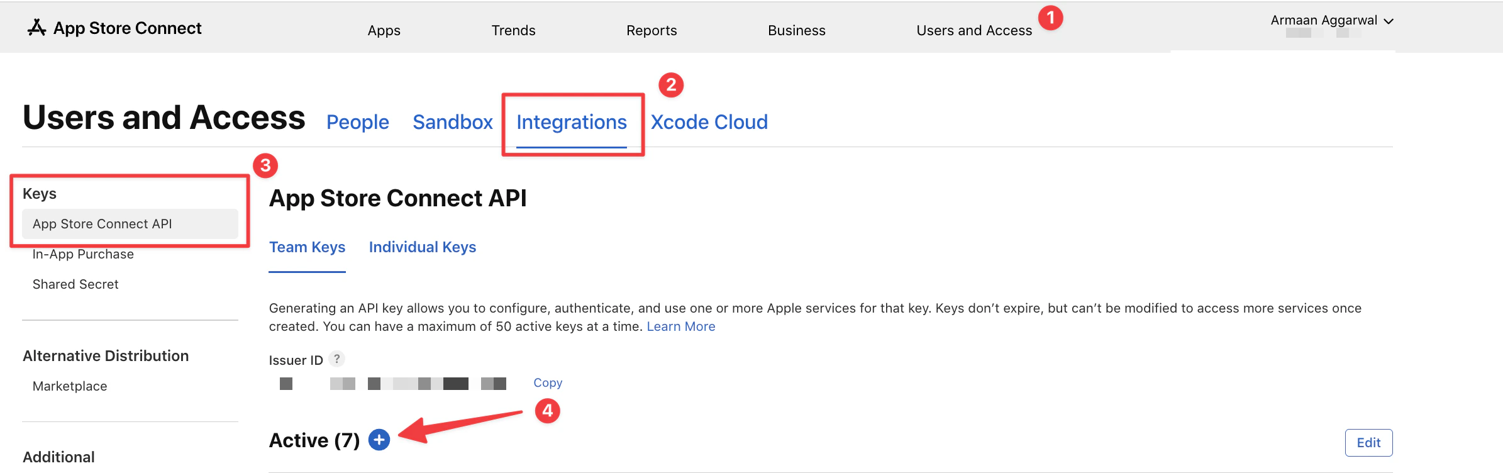Select the Individual Keys tab
This screenshot has height=473, width=1503.
tap(423, 247)
